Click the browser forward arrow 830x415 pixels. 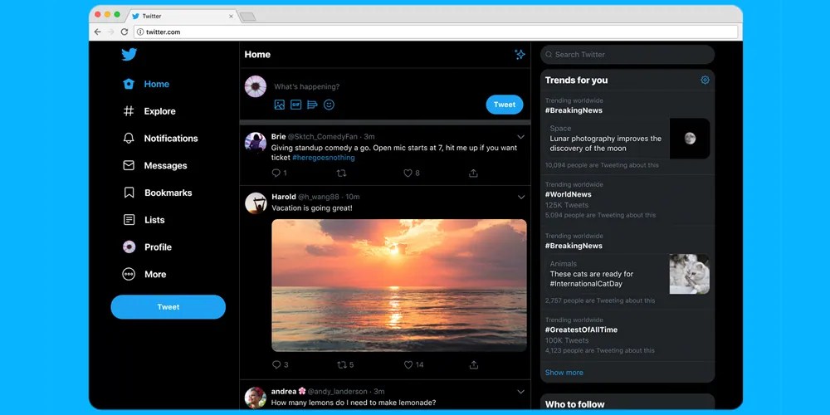(x=110, y=32)
